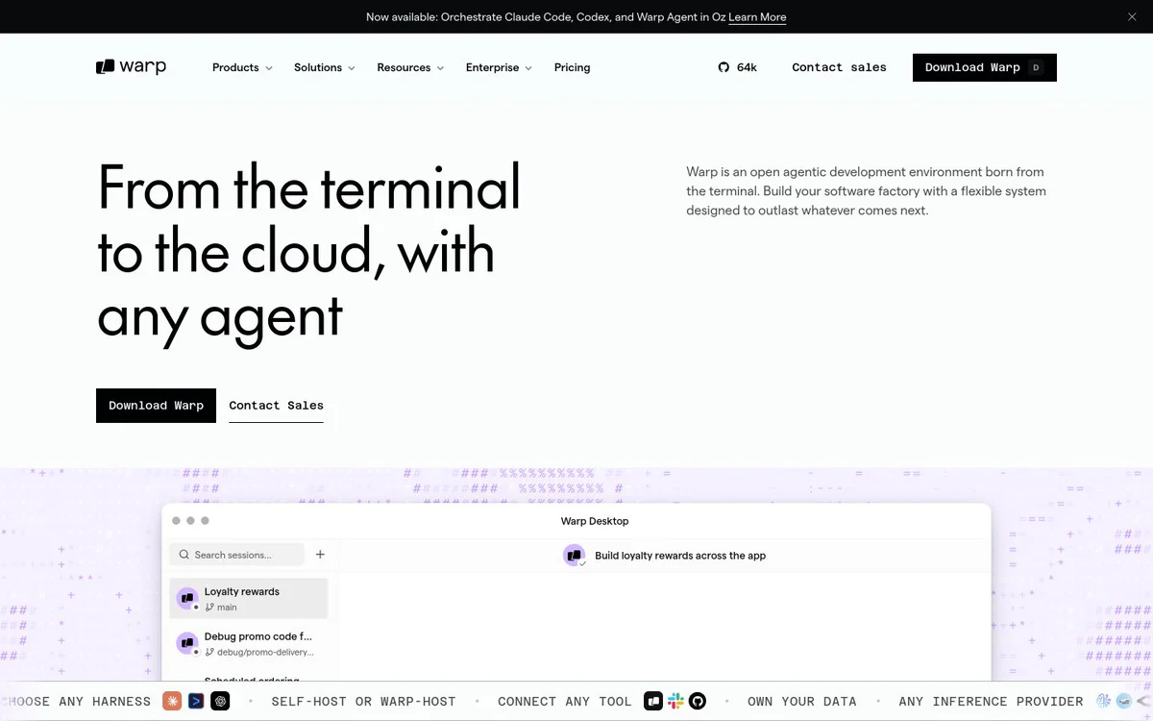Select the Debug promo code session
Viewport: 1153px width, 721px height.
tap(249, 643)
